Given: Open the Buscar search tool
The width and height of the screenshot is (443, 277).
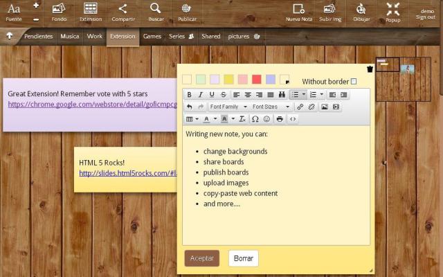Looking at the screenshot, I should [x=156, y=13].
